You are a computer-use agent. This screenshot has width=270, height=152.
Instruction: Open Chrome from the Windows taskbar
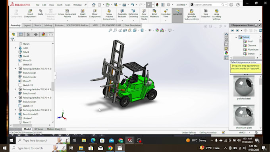pyautogui.click(x=110, y=148)
